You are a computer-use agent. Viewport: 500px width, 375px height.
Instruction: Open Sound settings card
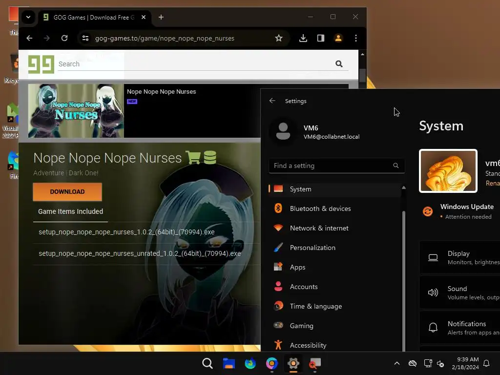[x=459, y=292]
